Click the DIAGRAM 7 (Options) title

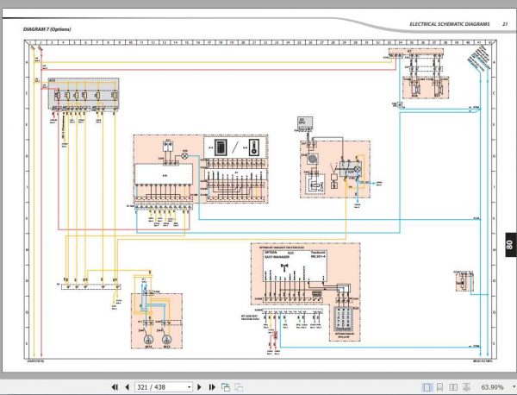tap(47, 29)
